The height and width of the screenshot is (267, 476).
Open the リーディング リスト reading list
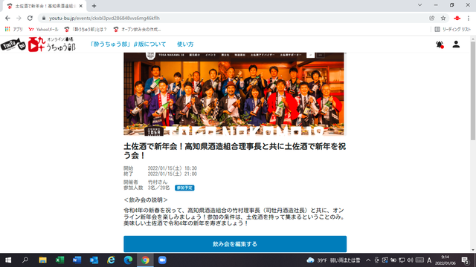tap(453, 30)
